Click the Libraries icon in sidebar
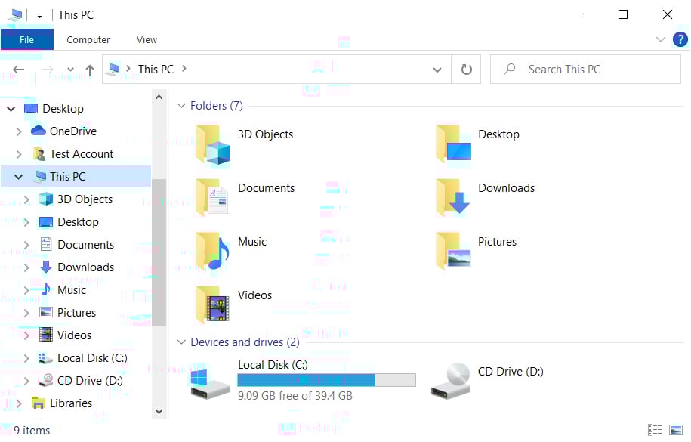 (39, 403)
